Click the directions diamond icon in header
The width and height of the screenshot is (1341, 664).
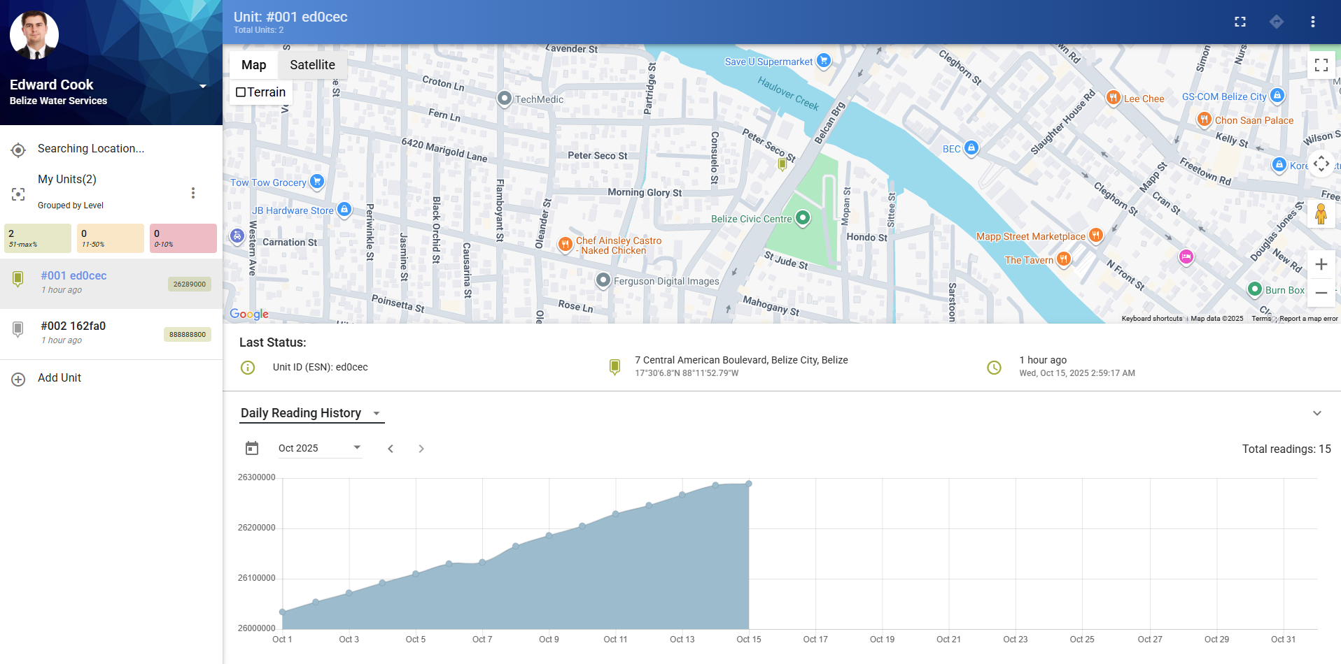(1277, 22)
